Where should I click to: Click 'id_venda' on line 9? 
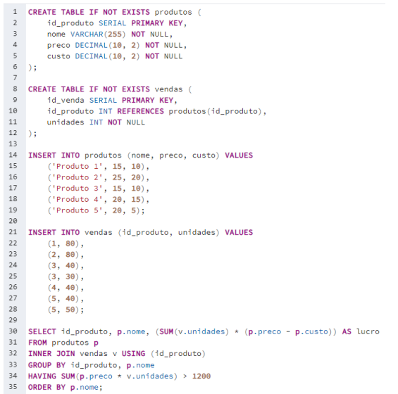pyautogui.click(x=66, y=100)
